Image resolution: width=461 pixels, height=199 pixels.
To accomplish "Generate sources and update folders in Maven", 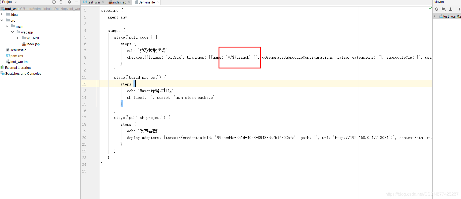I will [444, 9].
